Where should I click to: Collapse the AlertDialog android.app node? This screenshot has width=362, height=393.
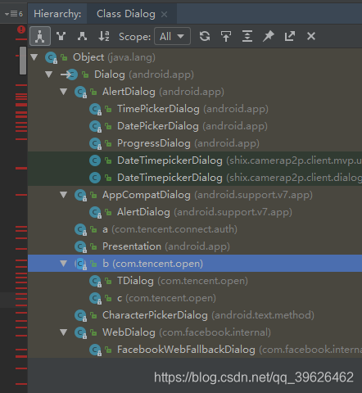pyautogui.click(x=64, y=92)
